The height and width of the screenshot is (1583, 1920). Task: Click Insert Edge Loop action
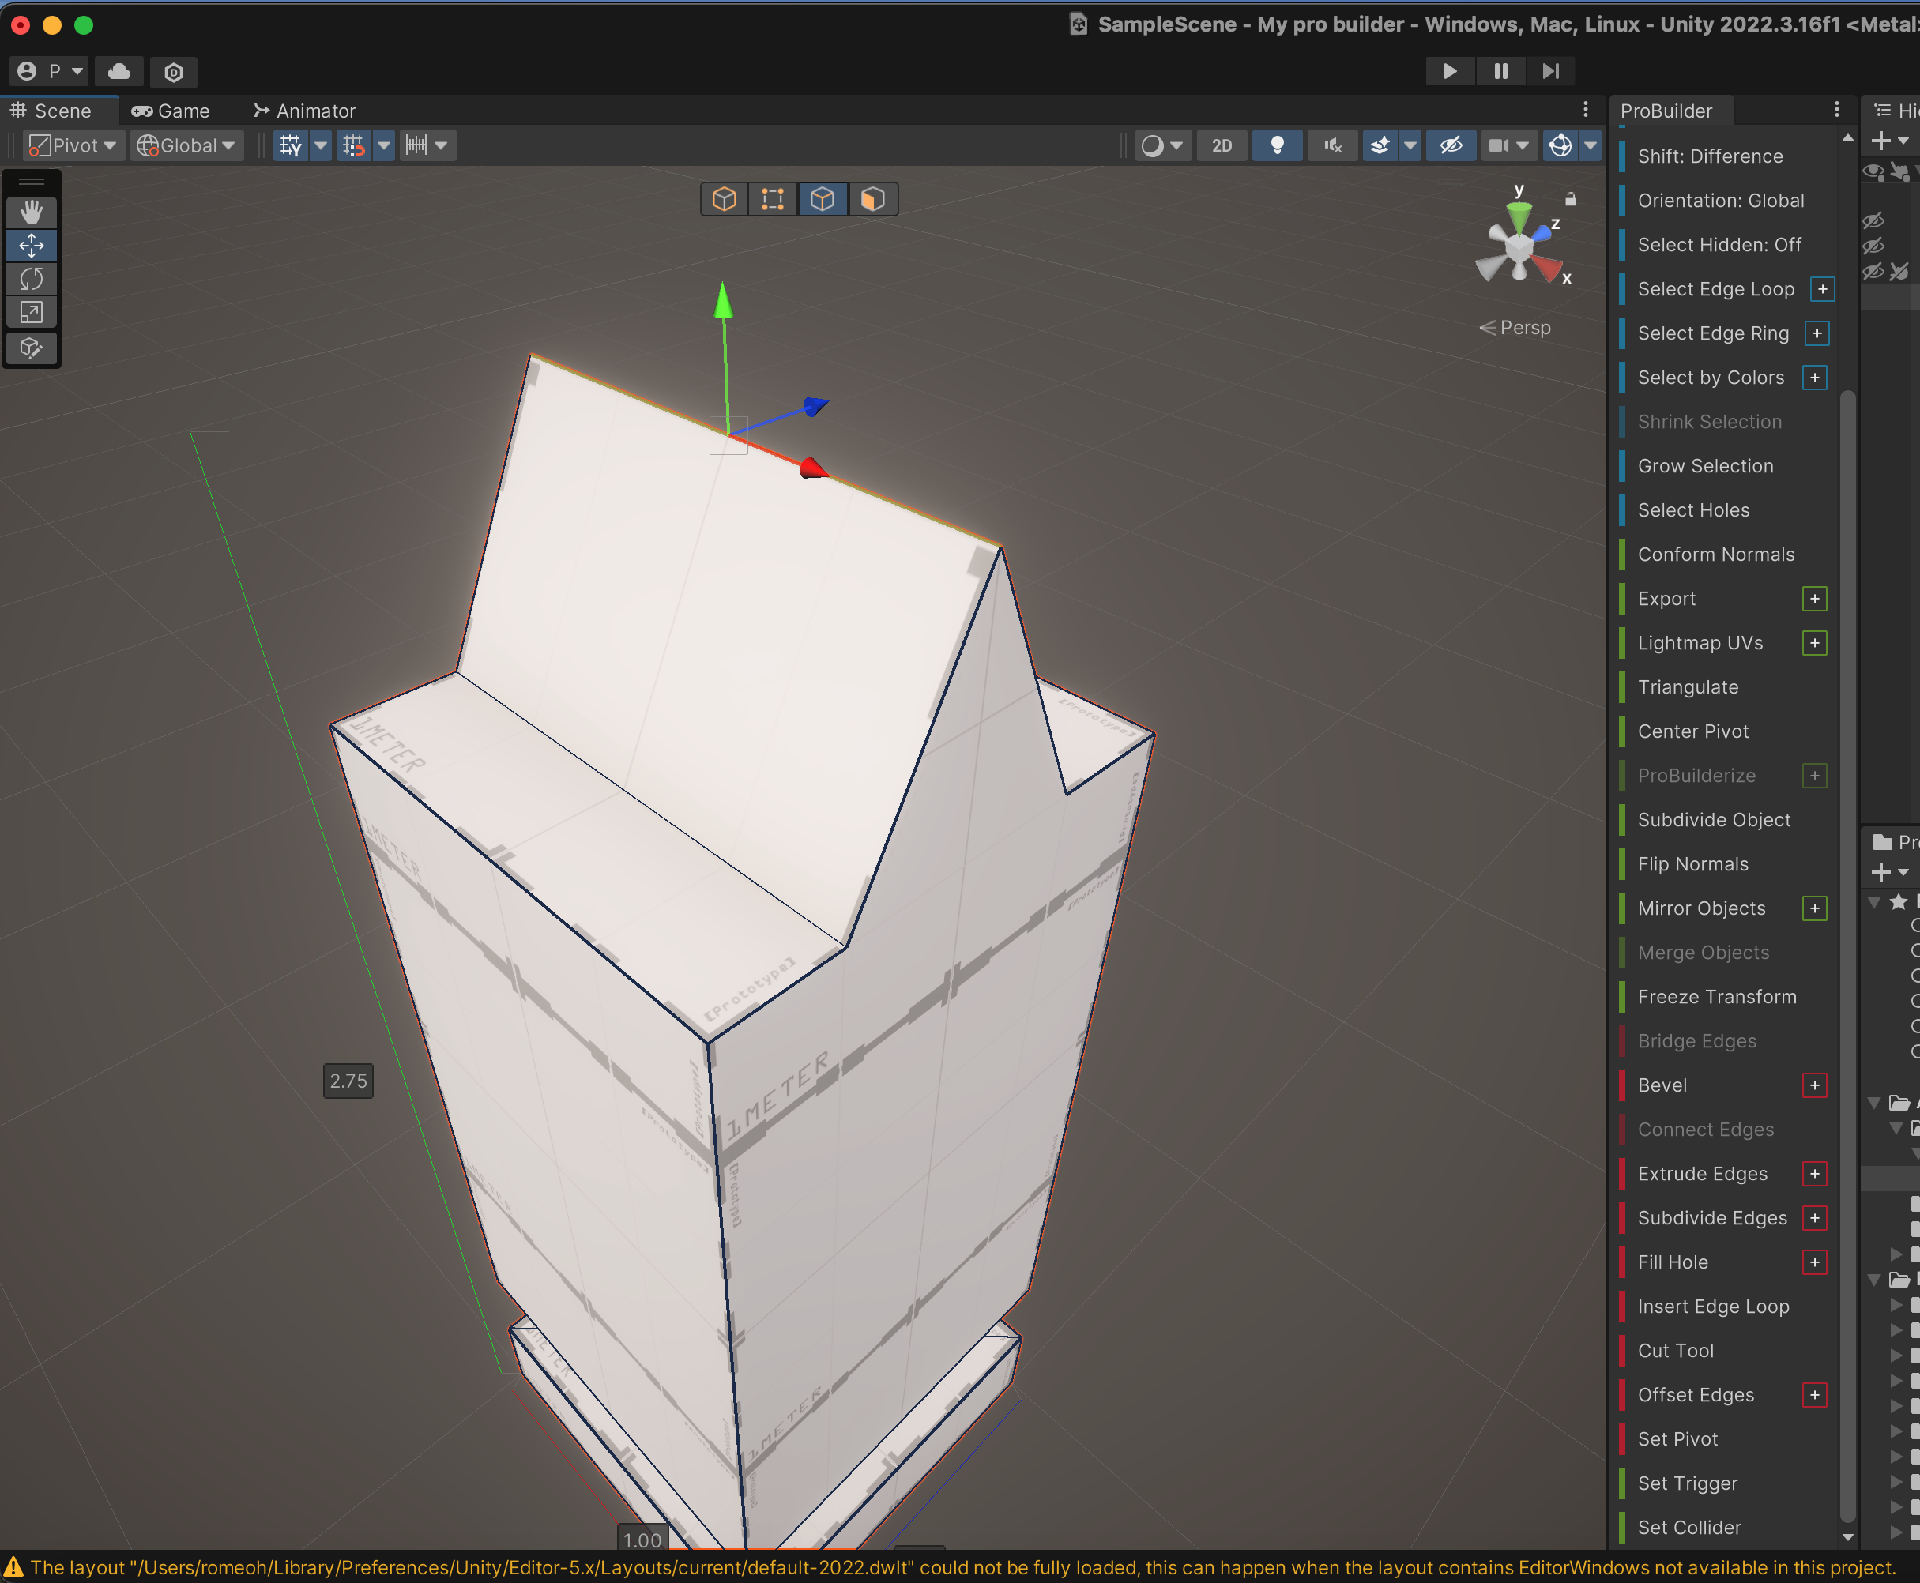1713,1306
